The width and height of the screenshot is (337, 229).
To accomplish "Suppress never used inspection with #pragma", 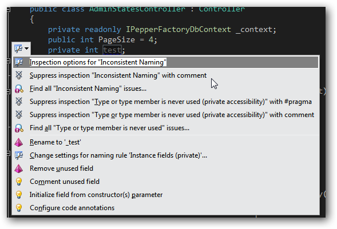I will click(171, 102).
